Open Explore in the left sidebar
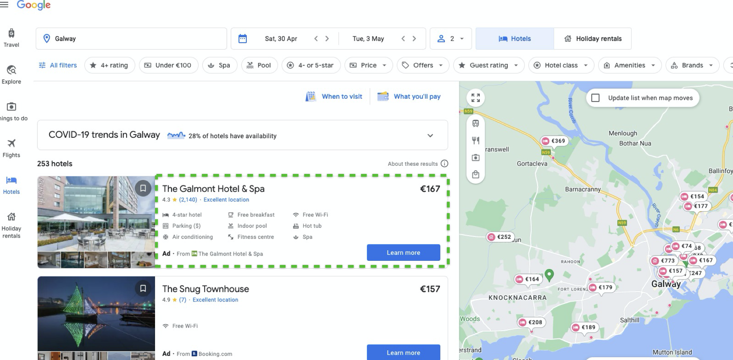 (x=11, y=74)
